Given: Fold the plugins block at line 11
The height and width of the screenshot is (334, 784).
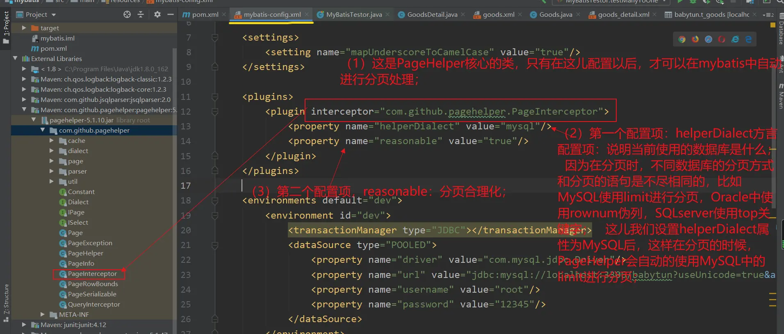Looking at the screenshot, I should pos(215,97).
